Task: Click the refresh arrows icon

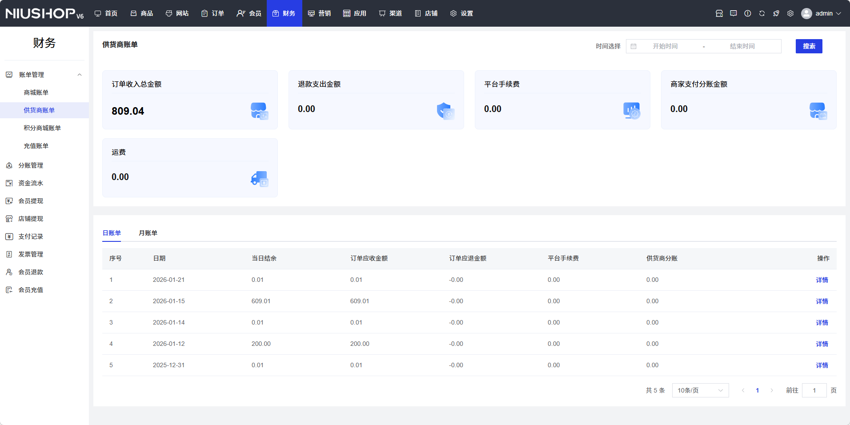Action: [762, 13]
